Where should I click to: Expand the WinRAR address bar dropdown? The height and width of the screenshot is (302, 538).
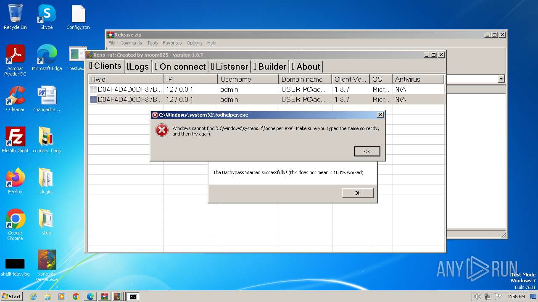click(501, 79)
